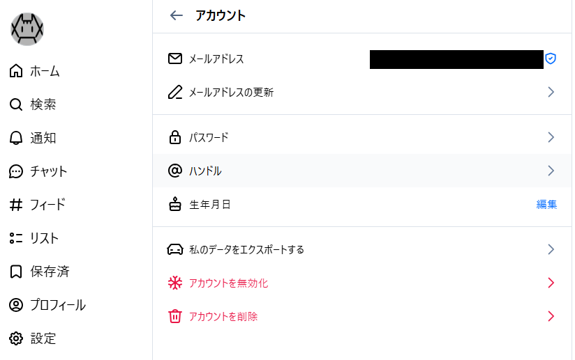
Task: Open ハンドル row chevron
Action: [x=551, y=171]
